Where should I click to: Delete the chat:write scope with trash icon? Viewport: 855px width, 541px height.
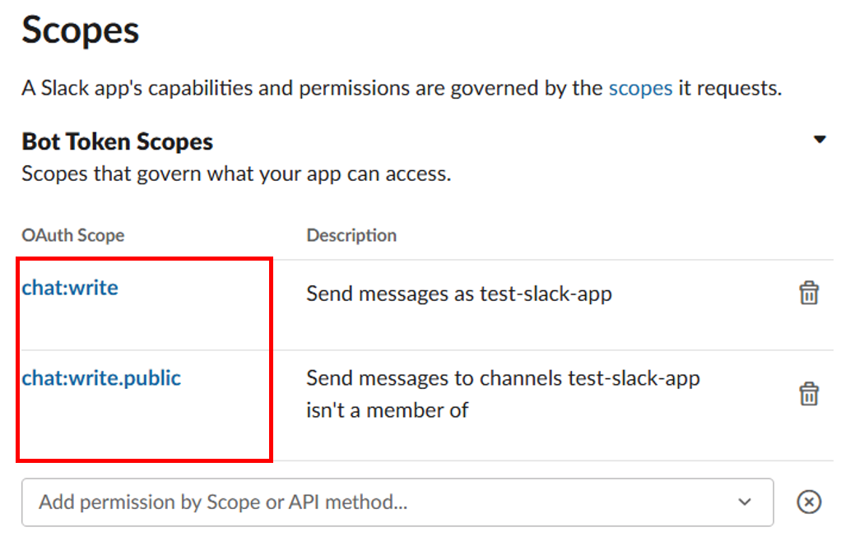[809, 294]
